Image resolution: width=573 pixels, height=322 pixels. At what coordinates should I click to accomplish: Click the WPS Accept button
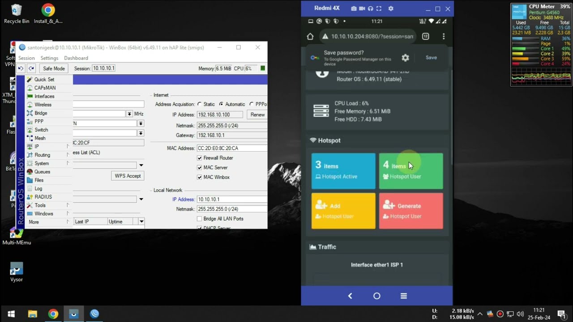tap(128, 176)
